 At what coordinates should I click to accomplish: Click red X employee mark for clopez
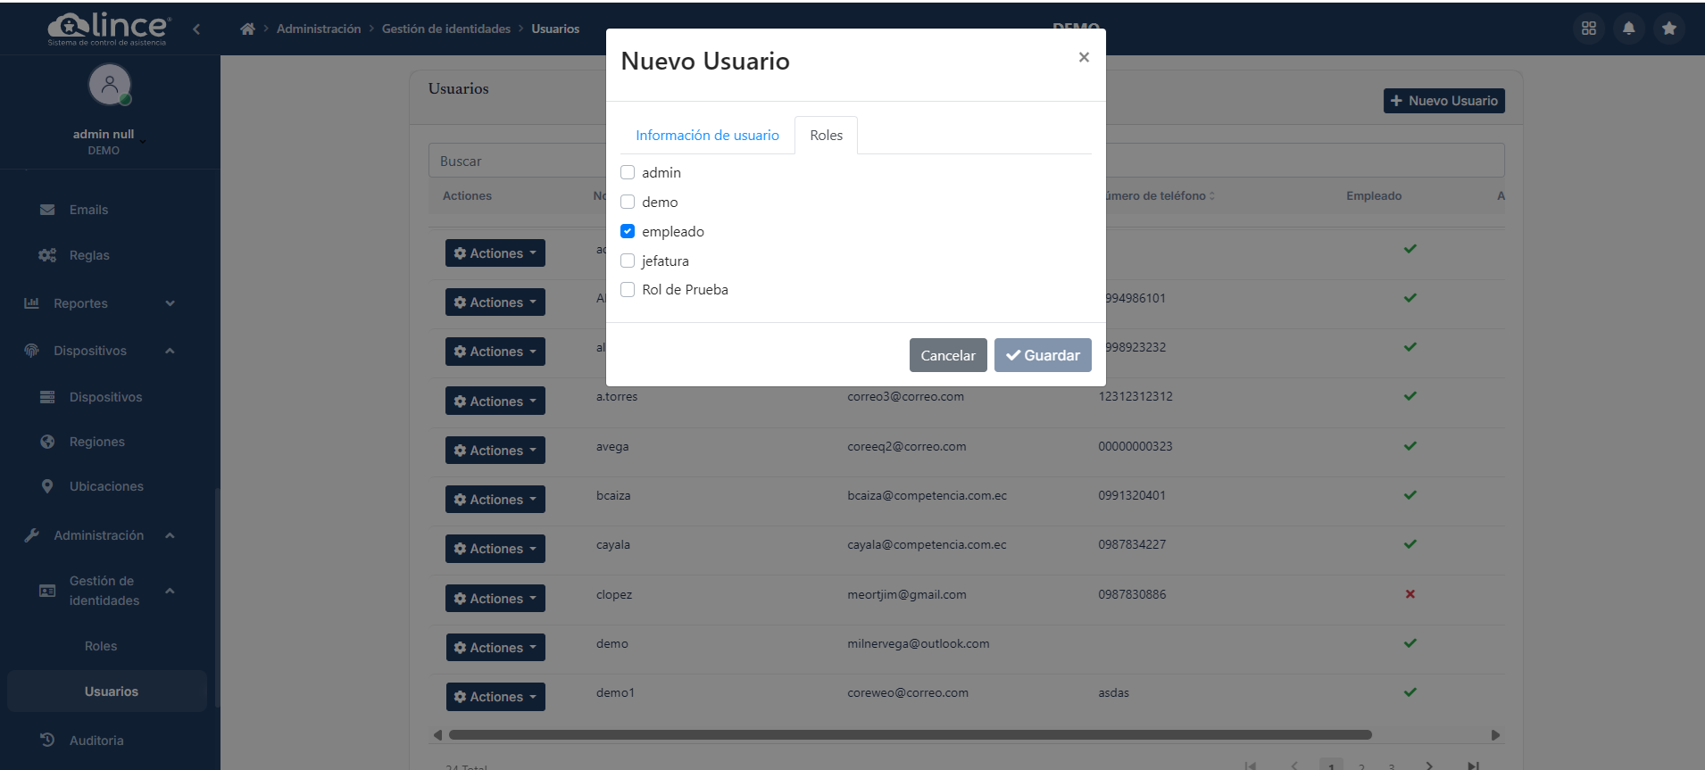(x=1410, y=594)
